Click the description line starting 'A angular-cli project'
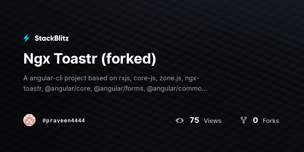The image size is (304, 152). click(x=111, y=78)
